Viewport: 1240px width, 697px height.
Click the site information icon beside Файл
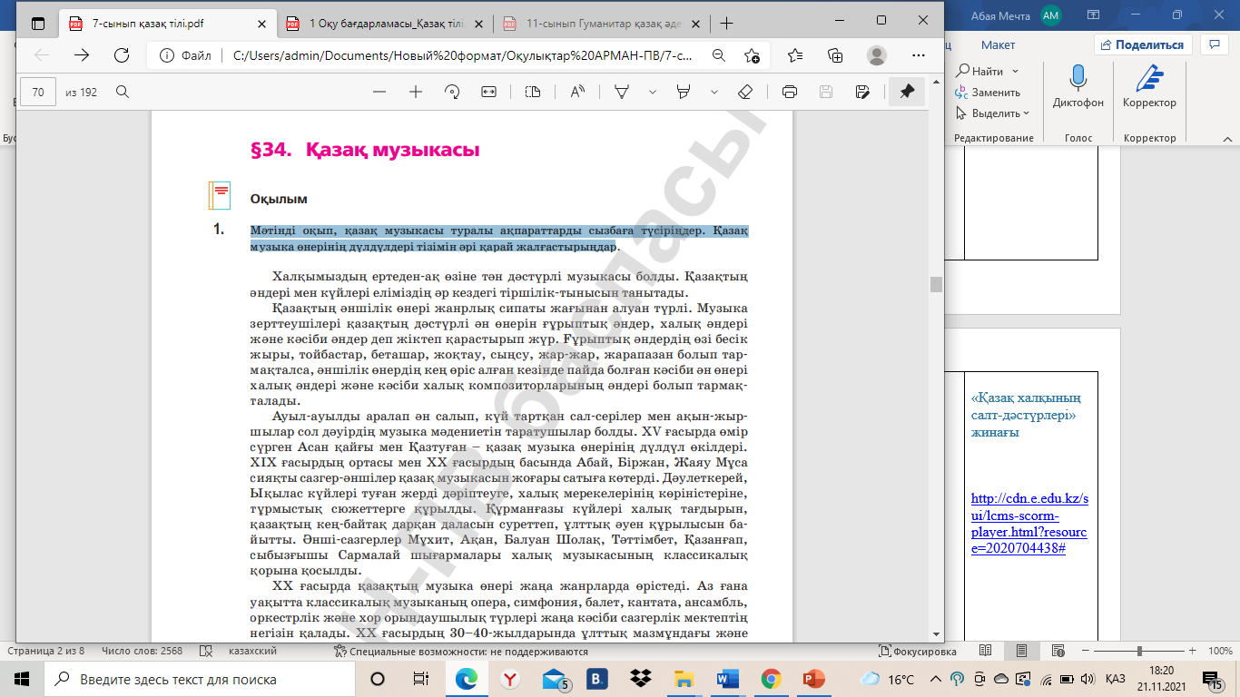point(167,55)
